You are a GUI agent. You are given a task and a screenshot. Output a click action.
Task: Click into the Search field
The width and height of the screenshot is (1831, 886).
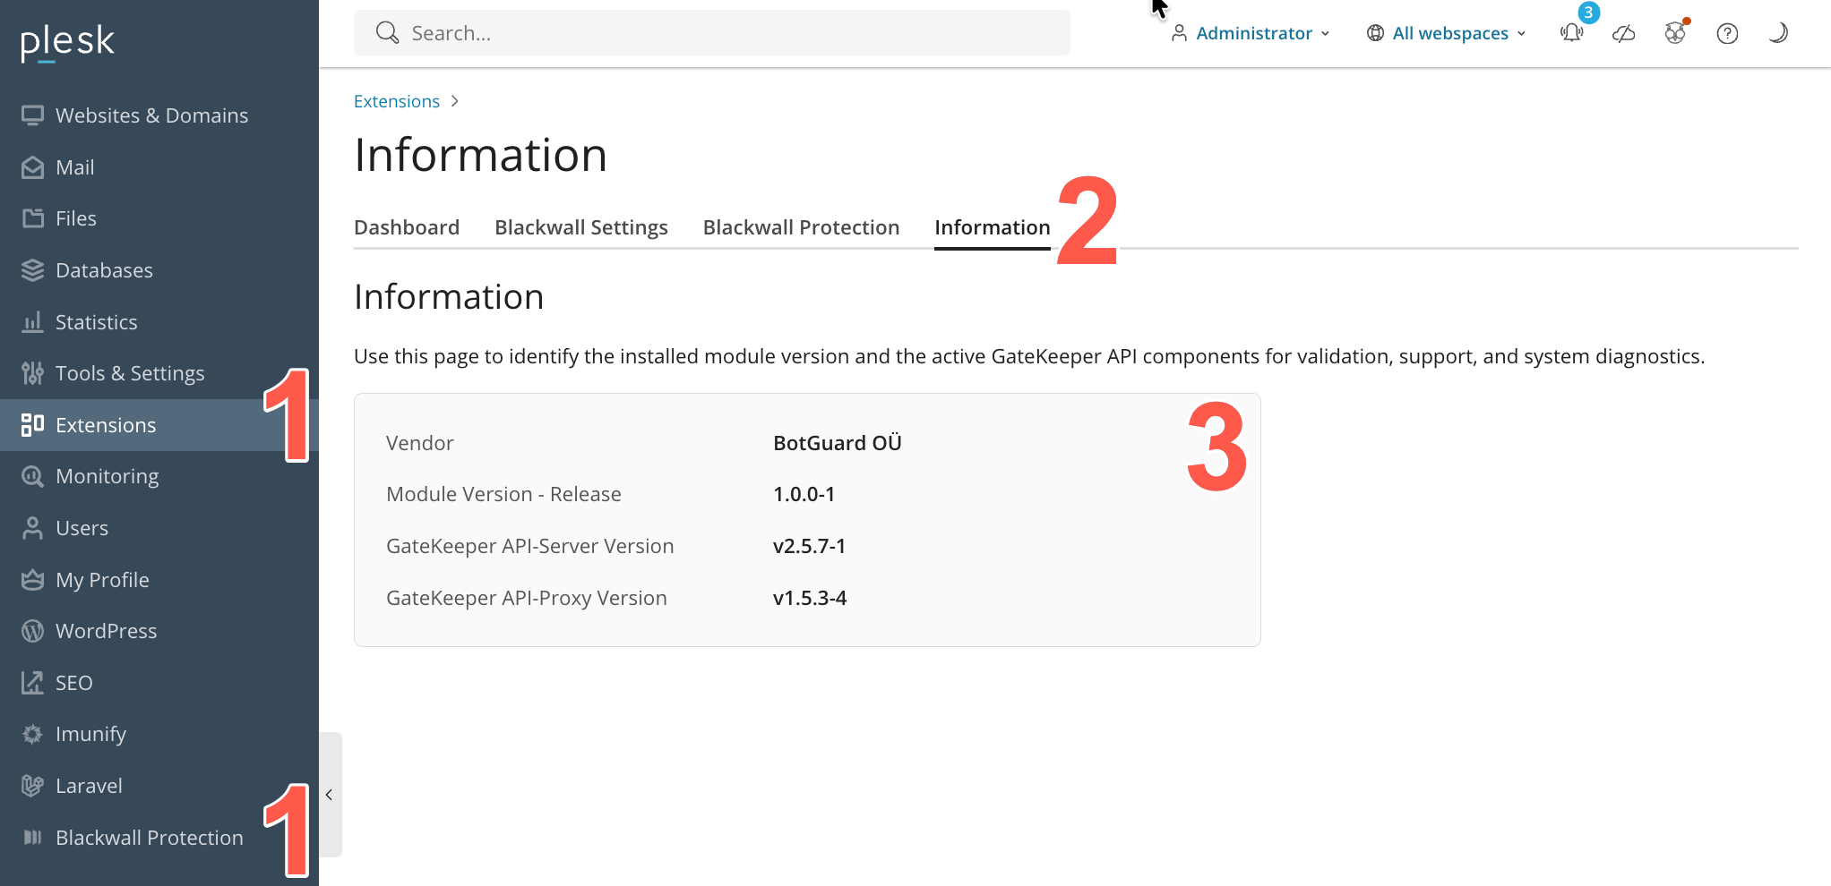point(711,33)
